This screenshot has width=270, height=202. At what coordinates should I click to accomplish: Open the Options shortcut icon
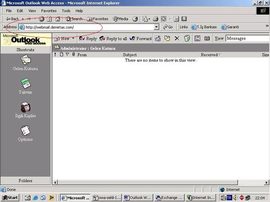click(x=25, y=130)
